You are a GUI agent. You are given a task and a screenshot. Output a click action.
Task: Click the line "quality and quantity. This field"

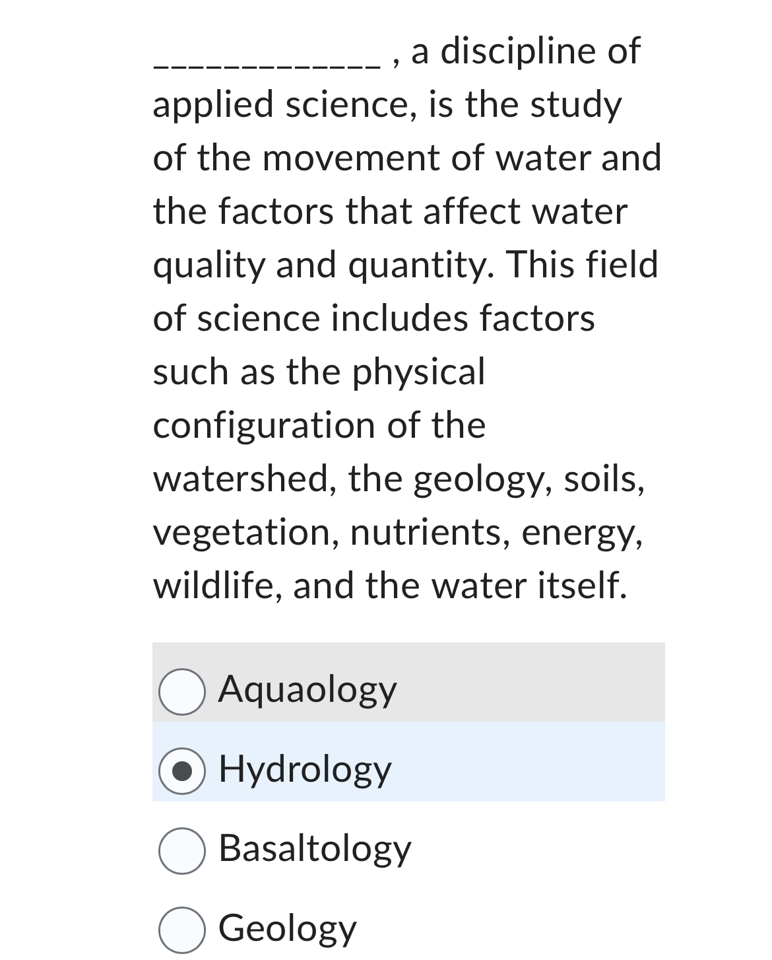coord(405,265)
